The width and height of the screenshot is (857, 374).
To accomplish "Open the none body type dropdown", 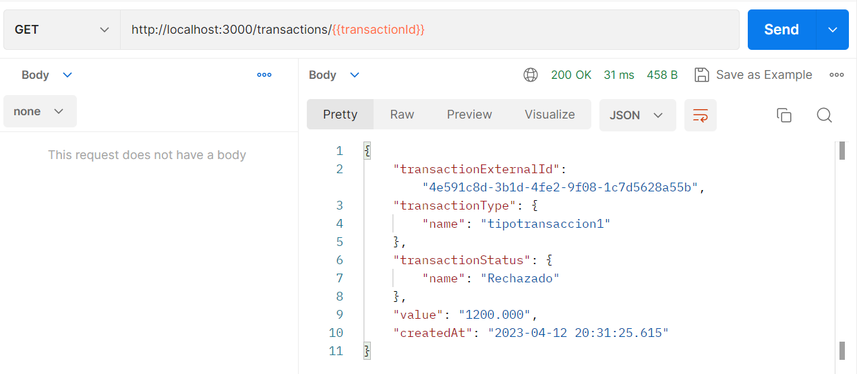I will pos(40,111).
